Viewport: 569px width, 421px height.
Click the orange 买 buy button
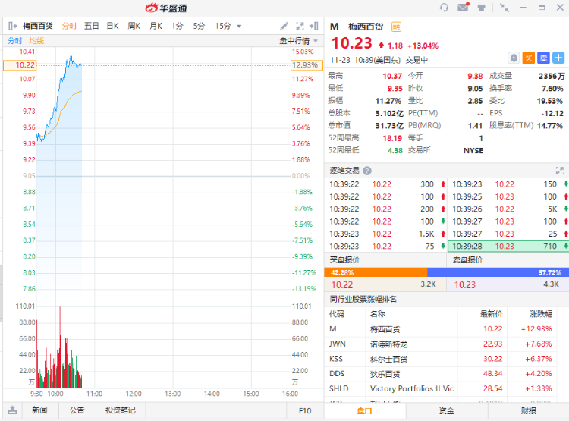pyautogui.click(x=529, y=58)
